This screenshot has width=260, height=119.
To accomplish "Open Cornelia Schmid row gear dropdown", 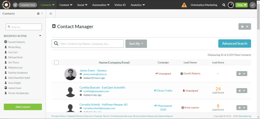I will tap(242, 108).
